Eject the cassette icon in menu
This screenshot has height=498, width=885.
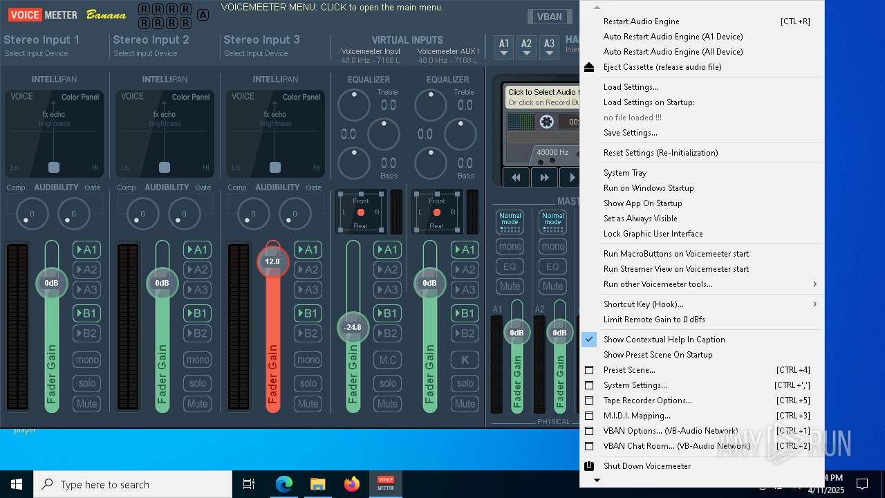coord(589,67)
